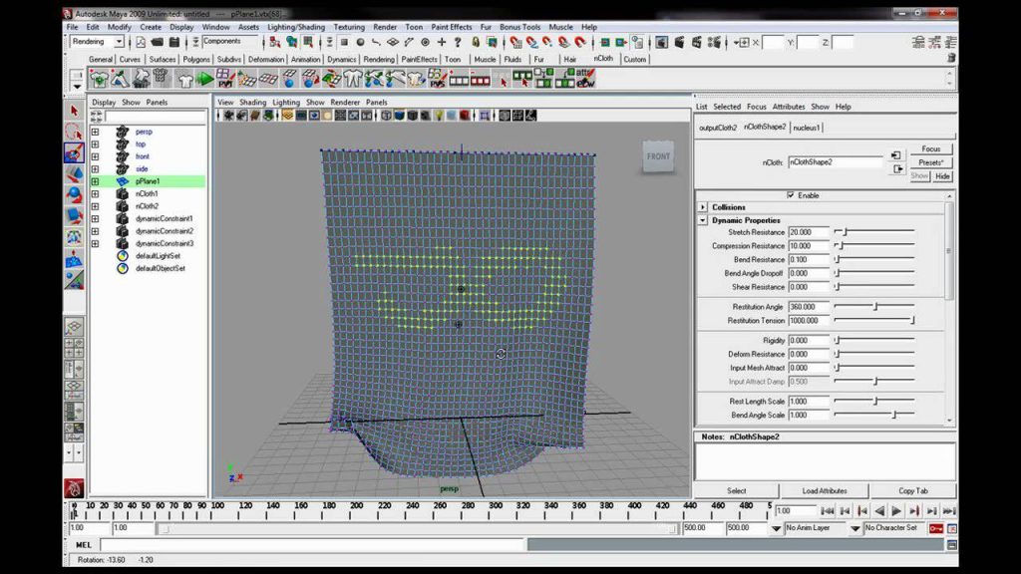The height and width of the screenshot is (574, 1021).
Task: Select the arrow Select tool
Action: pyautogui.click(x=74, y=112)
